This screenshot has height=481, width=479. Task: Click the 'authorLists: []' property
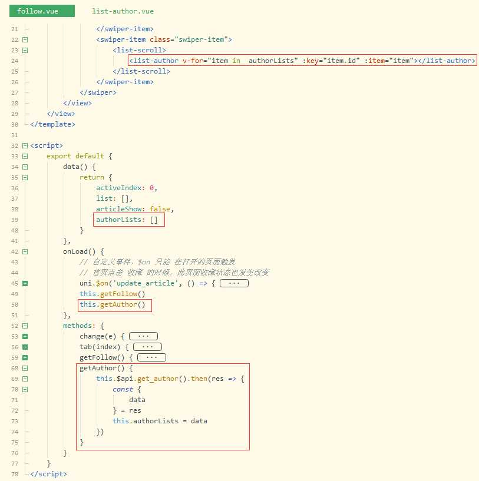point(127,220)
